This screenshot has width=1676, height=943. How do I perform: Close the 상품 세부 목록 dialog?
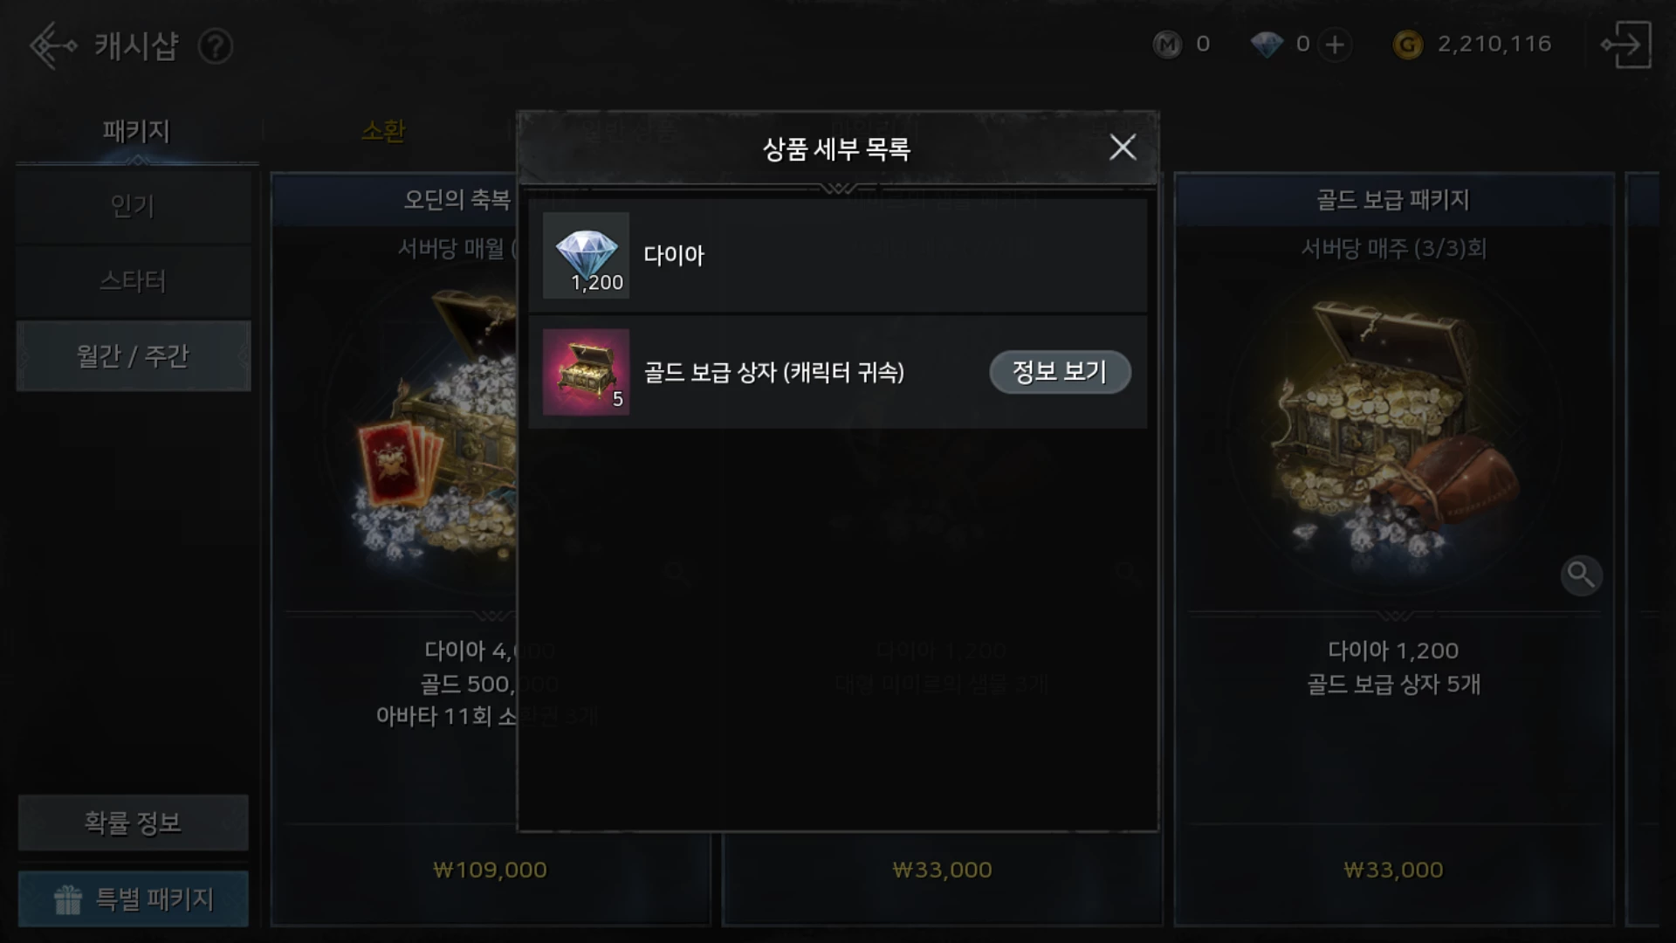coord(1123,148)
